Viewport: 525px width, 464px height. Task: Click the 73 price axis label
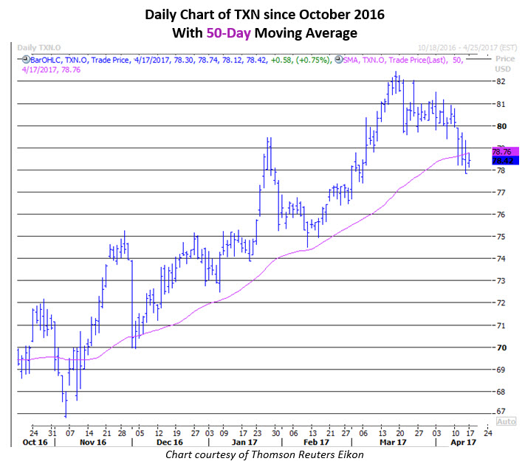pyautogui.click(x=501, y=280)
